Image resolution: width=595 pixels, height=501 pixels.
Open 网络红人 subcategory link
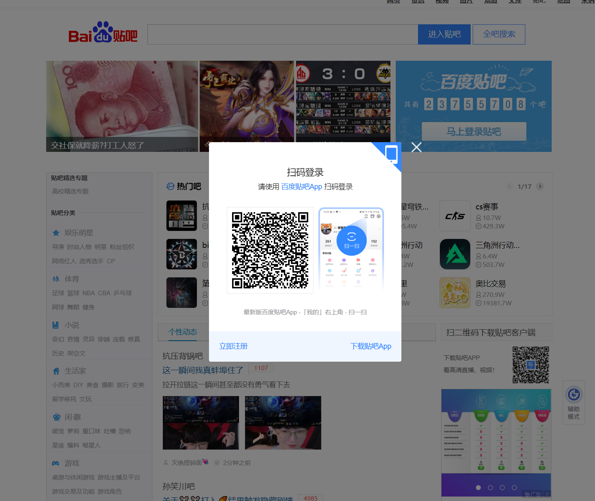coord(64,261)
